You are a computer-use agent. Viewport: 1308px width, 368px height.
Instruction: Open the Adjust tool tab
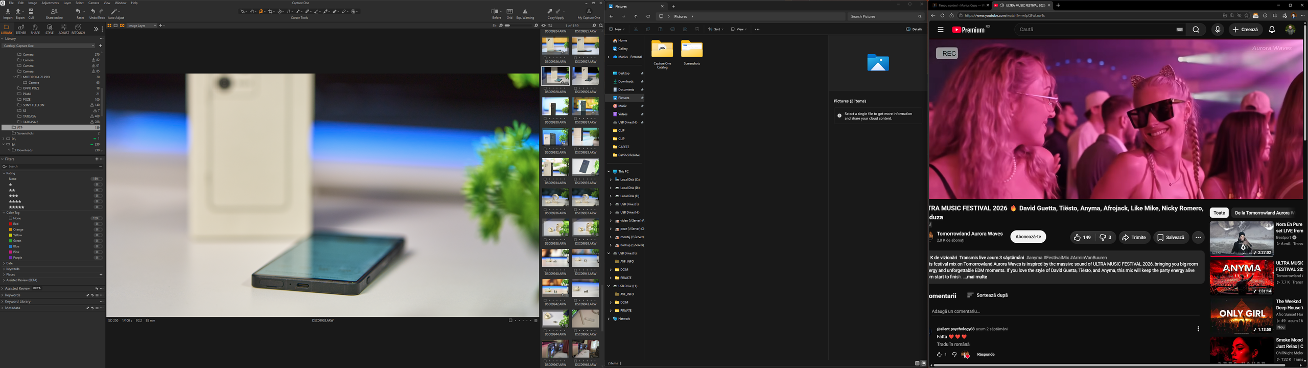pos(64,29)
